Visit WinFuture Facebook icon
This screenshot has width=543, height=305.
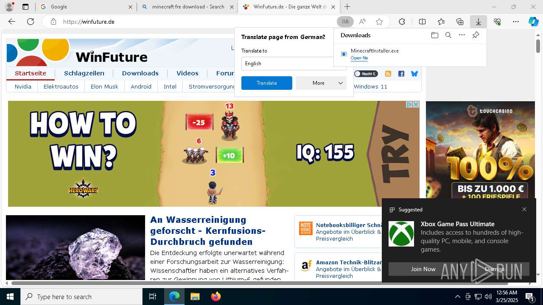click(401, 74)
